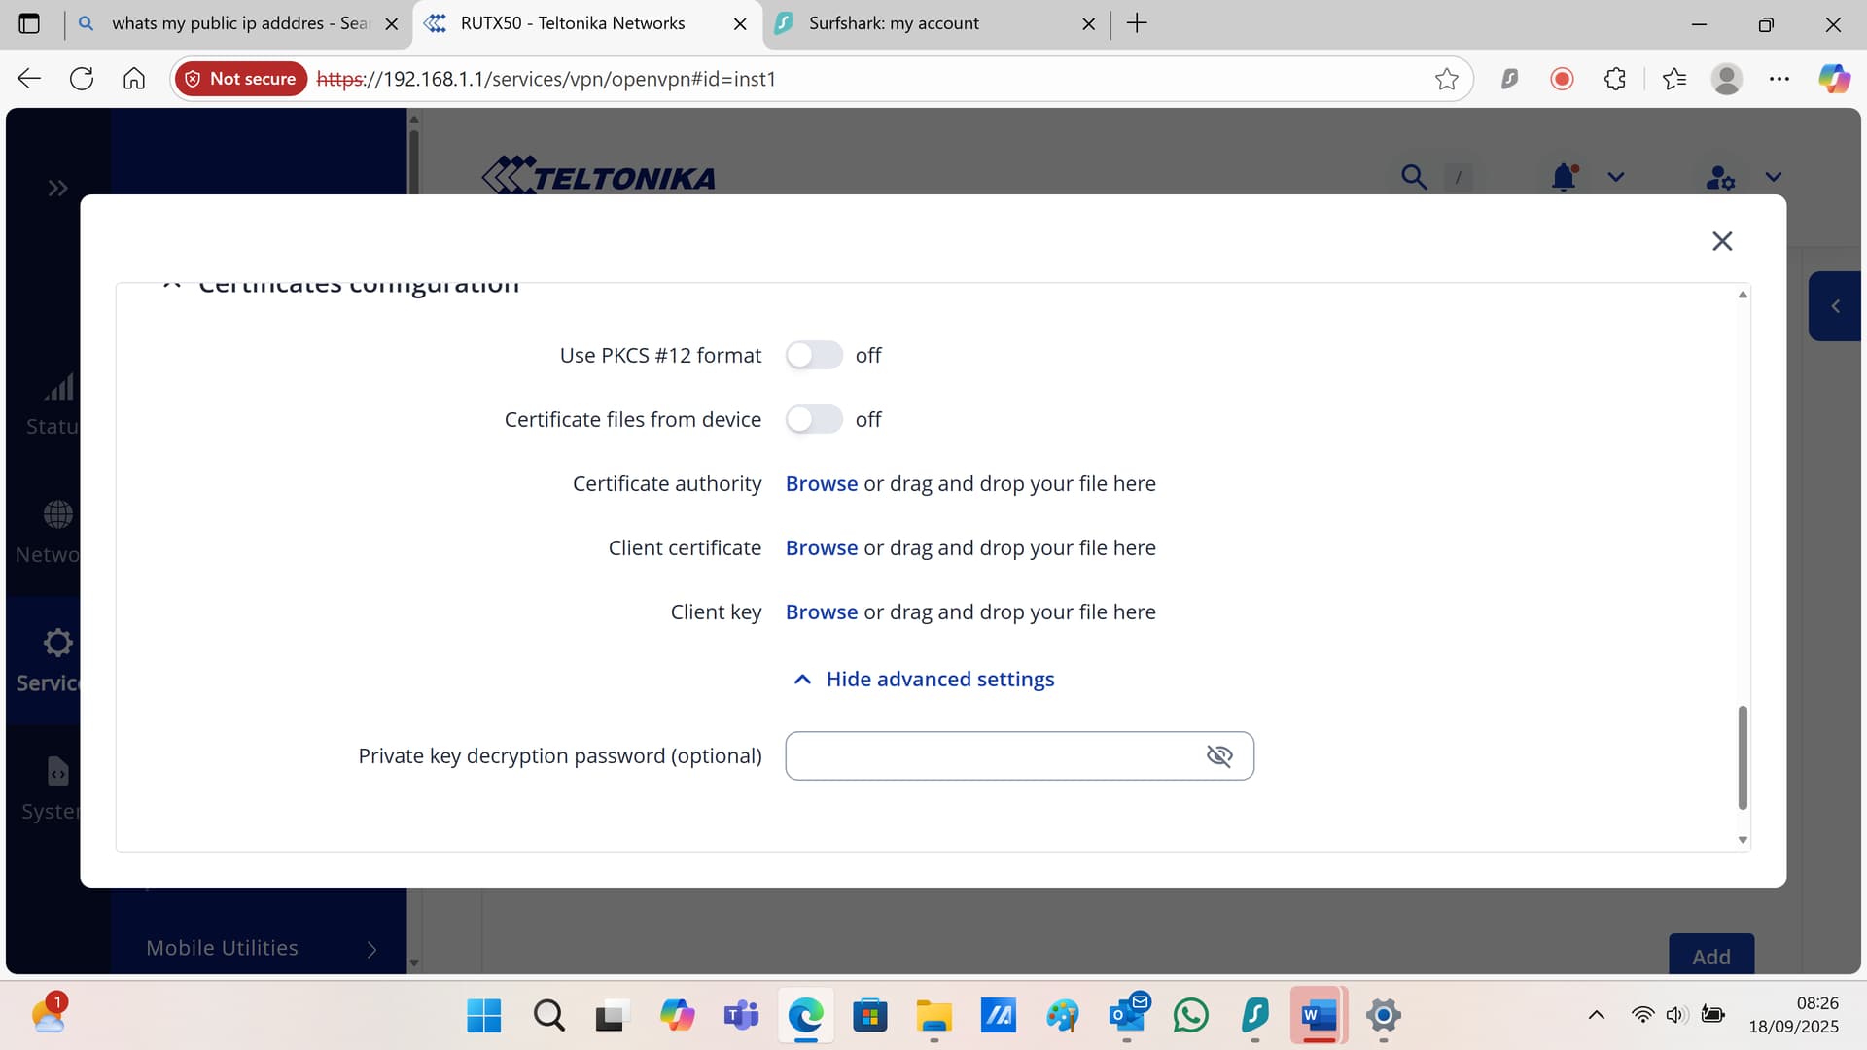Open WhatsApp from taskbar
1867x1050 pixels.
tap(1190, 1016)
